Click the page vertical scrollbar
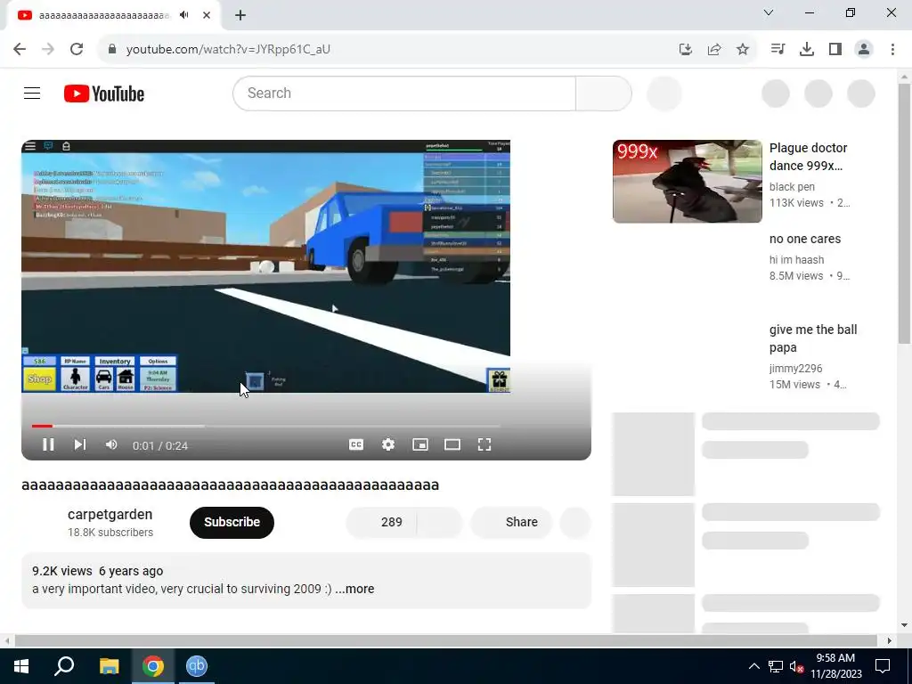The width and height of the screenshot is (912, 684). coord(905,212)
